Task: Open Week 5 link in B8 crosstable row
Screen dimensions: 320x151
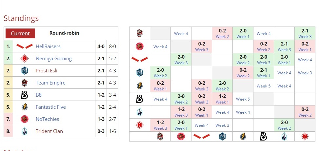Action: (x=243, y=99)
